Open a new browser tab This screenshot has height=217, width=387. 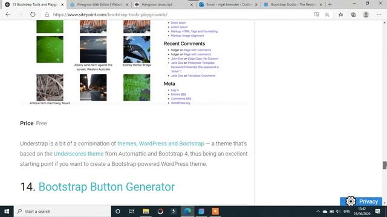(330, 4)
